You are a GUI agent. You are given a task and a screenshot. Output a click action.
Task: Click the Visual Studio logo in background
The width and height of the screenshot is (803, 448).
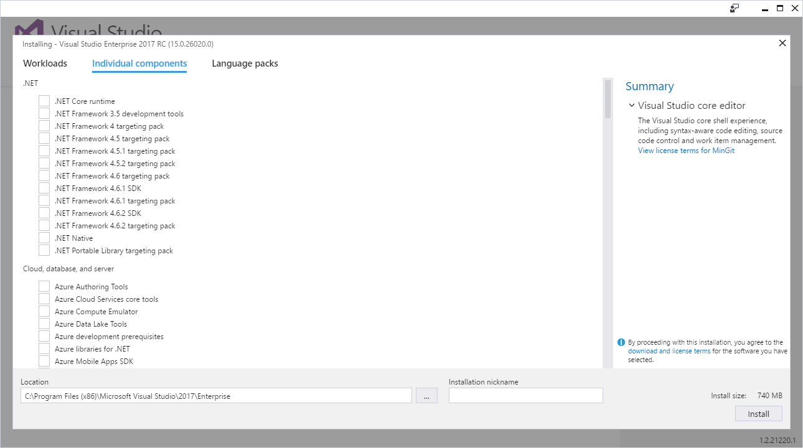[x=30, y=29]
